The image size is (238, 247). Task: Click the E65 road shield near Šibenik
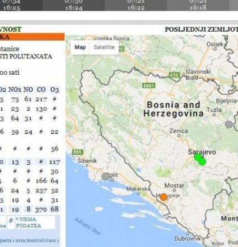(78, 152)
